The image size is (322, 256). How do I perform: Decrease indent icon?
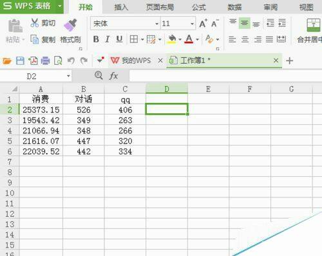pos(270,23)
